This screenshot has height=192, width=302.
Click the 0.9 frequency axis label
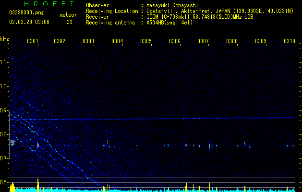point(4,110)
